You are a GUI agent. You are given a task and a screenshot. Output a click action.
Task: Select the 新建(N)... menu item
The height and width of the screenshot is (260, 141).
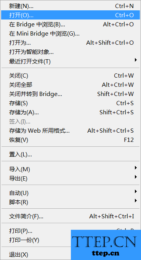coord(70,6)
